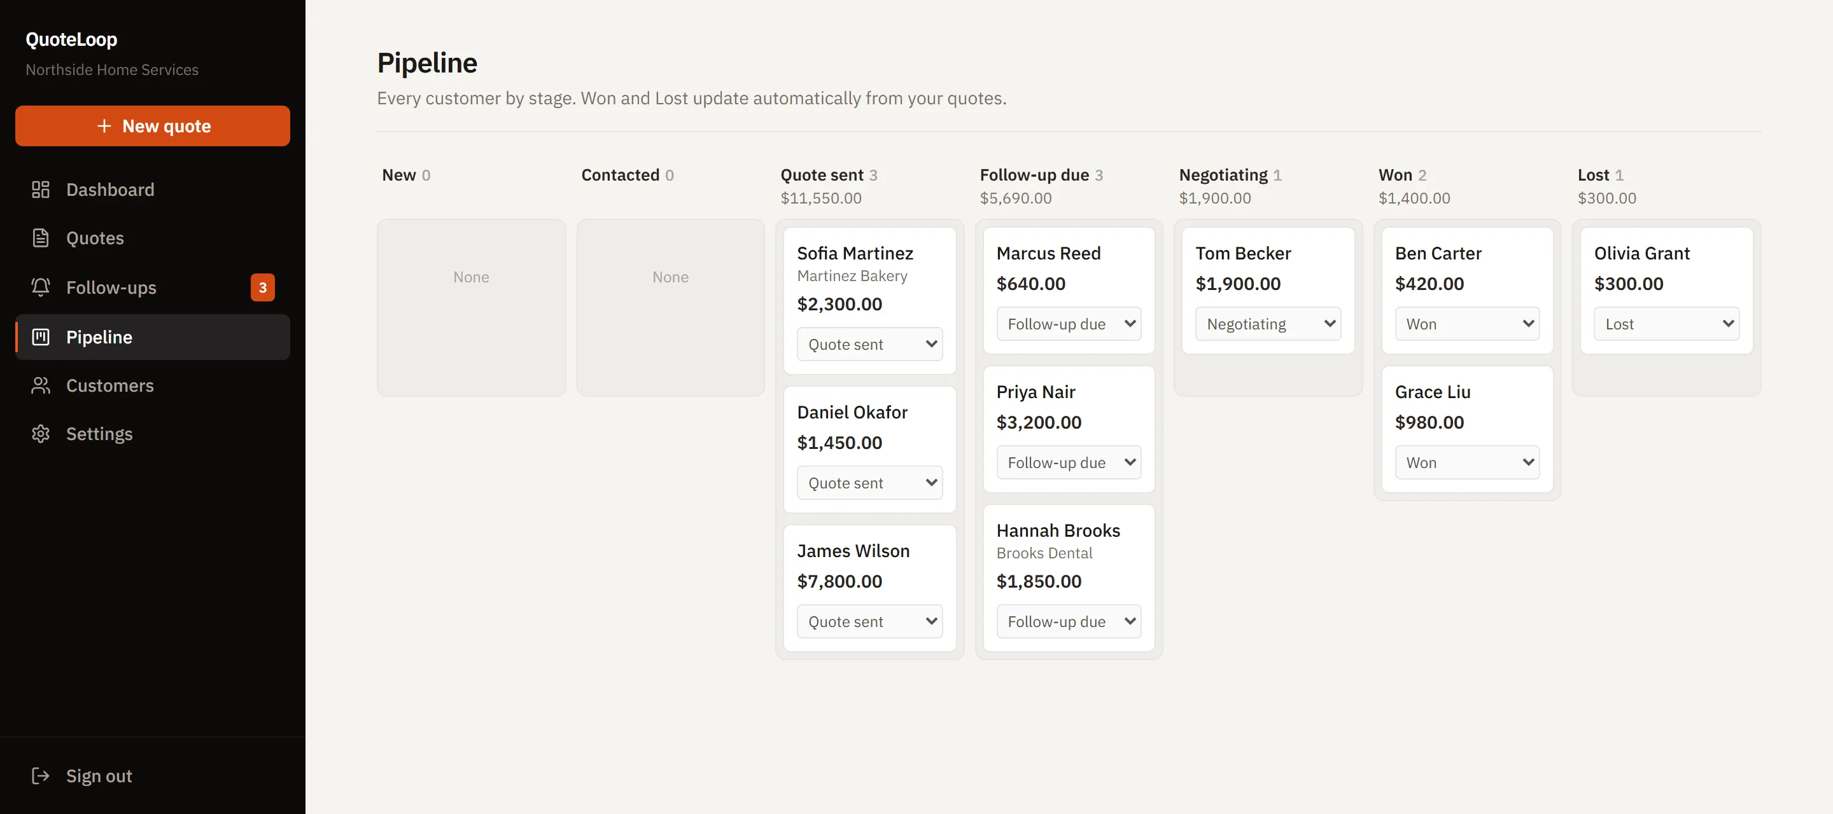Change Marcus Reed's stage dropdown
1833x814 pixels.
pos(1069,324)
